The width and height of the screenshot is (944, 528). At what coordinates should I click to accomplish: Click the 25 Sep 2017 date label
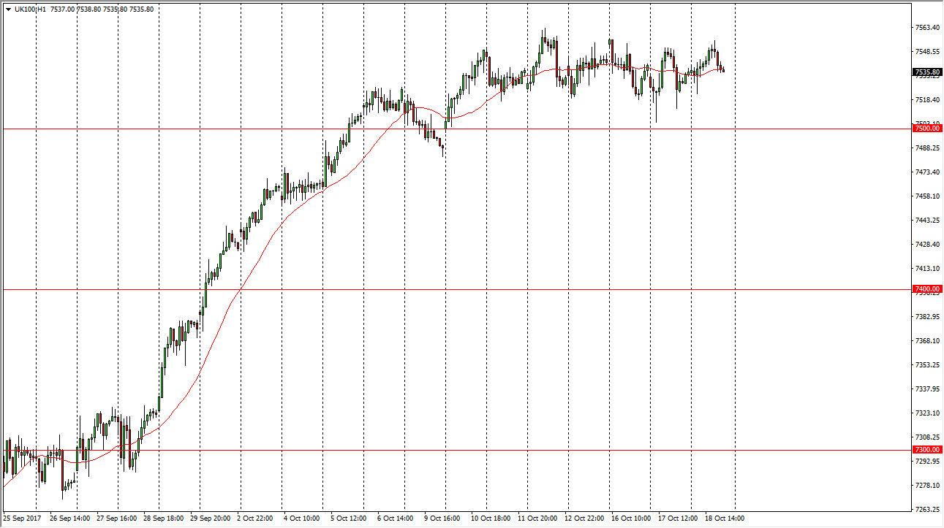click(23, 519)
